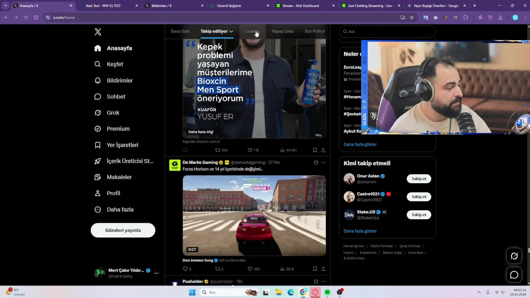Screen dimensions: 530x298
Task: Switch to Start Test - WW IQ TEST tab
Action: point(108,6)
